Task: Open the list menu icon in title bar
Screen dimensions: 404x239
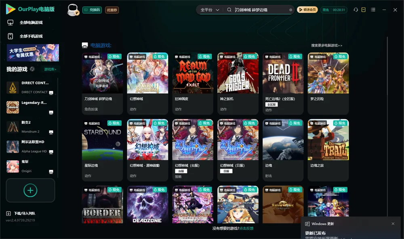Action: point(373,10)
